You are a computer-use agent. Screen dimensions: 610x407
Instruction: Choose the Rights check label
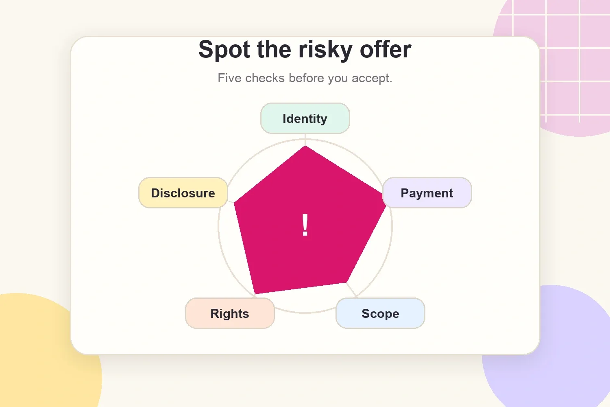pos(230,313)
